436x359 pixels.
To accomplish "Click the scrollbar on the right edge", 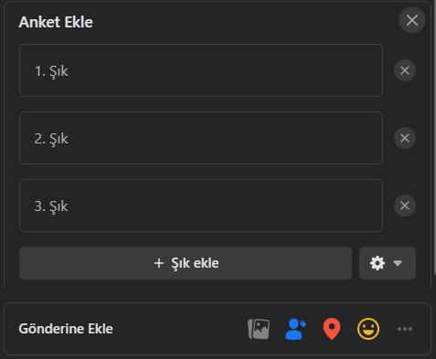I will [x=434, y=137].
